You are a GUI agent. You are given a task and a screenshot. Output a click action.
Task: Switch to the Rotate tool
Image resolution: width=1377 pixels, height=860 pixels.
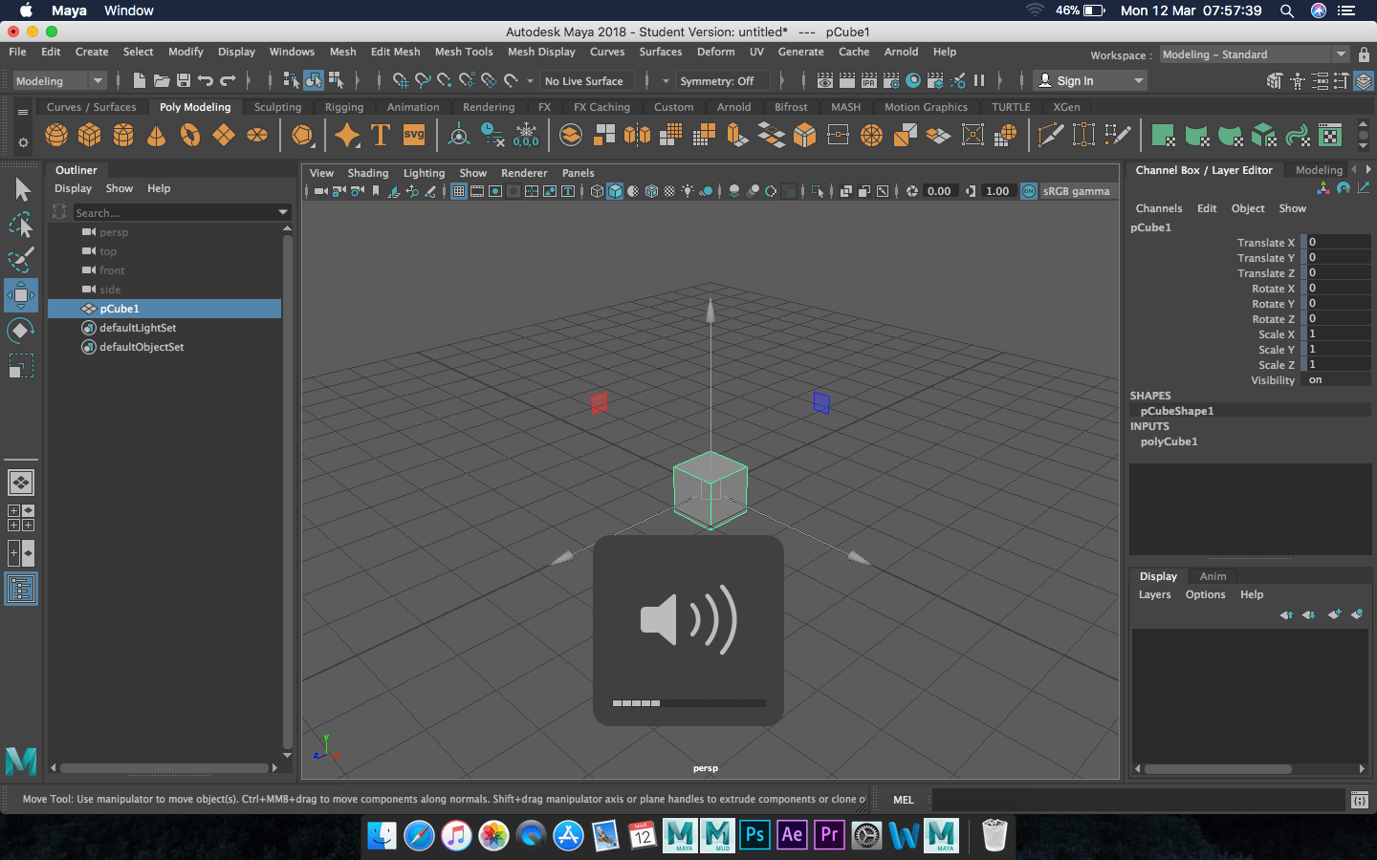tap(21, 331)
